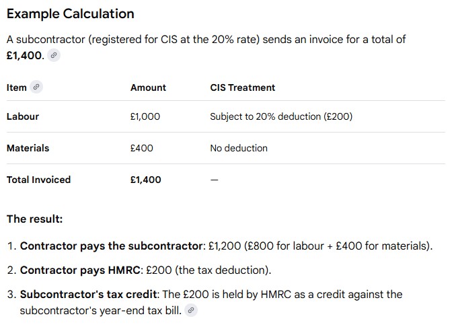
Task: Click the link icon after £1,400
Action: pos(54,55)
